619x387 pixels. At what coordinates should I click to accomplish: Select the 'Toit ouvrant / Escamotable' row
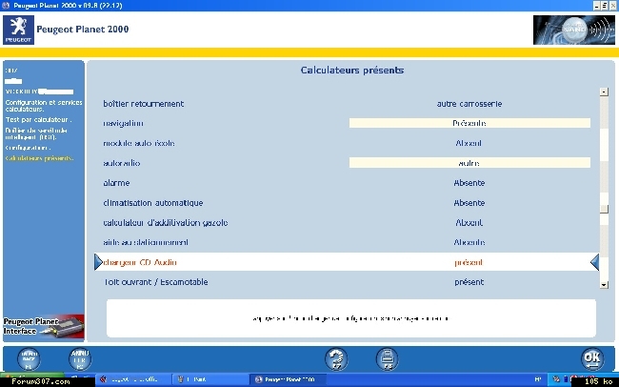coord(155,282)
